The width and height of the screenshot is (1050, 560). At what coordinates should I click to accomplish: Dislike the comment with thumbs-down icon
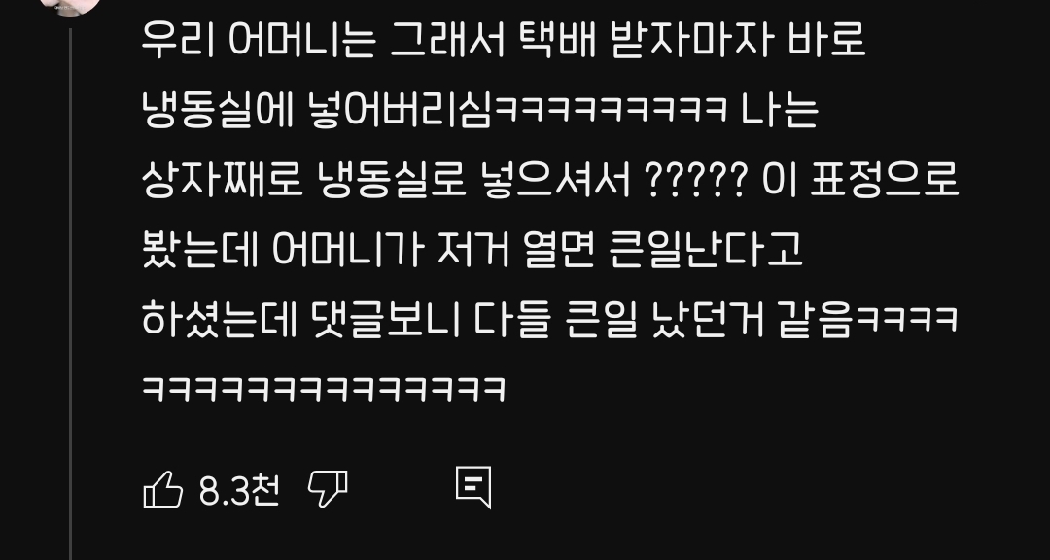pos(329,488)
